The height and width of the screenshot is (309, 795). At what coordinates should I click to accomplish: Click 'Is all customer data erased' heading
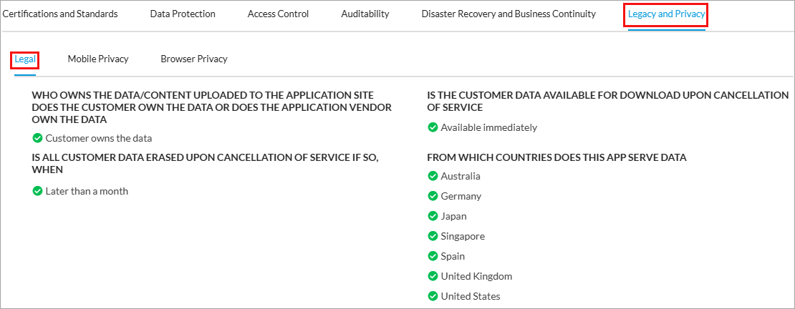[x=205, y=164]
